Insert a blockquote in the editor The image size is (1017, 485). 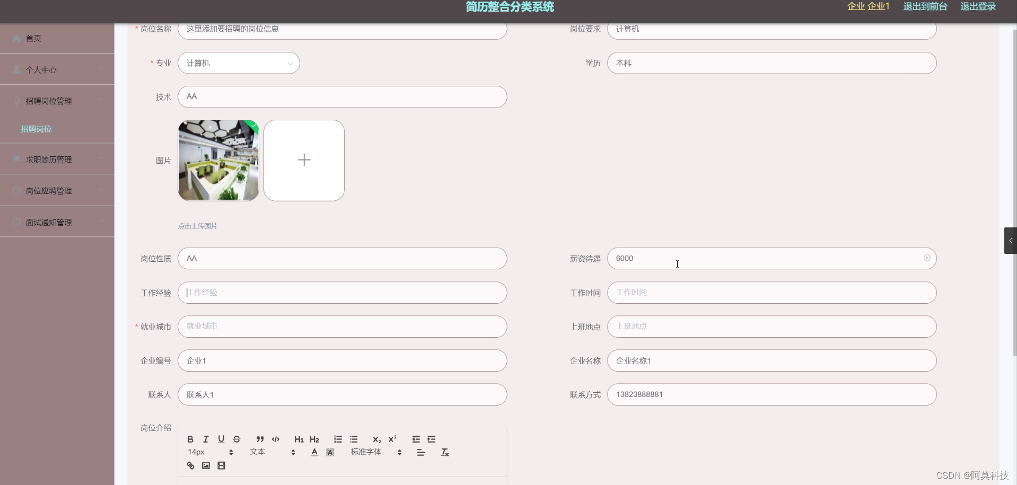[x=260, y=439]
